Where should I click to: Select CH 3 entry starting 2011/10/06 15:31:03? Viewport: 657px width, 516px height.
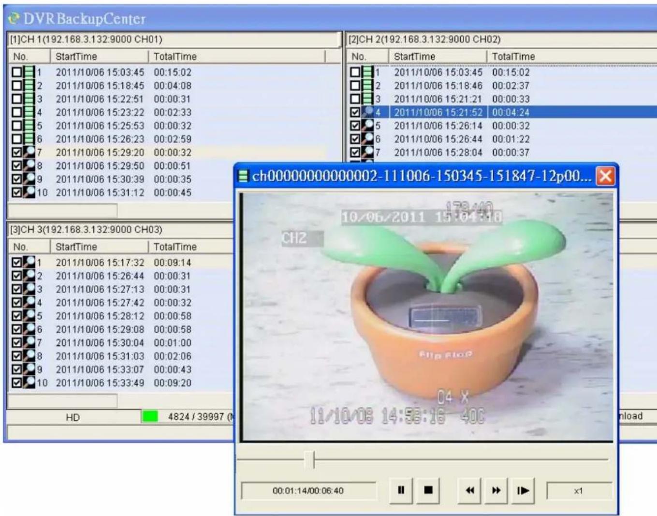point(121,356)
